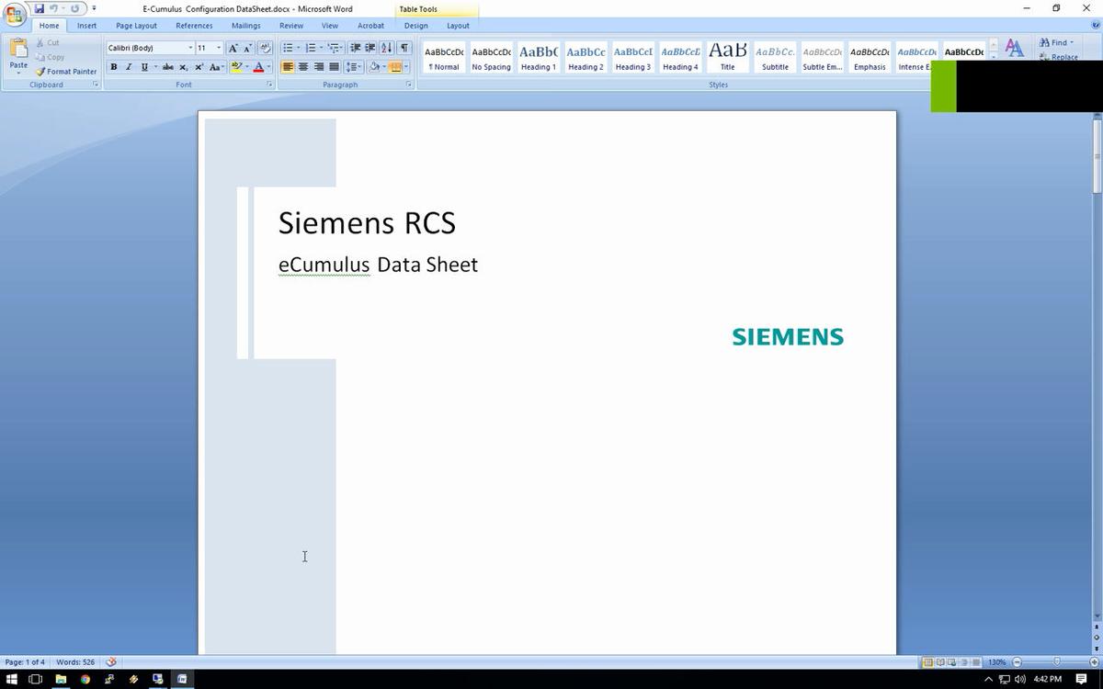Open File Explorer from taskbar
Viewport: 1103px width, 689px height.
tap(61, 679)
